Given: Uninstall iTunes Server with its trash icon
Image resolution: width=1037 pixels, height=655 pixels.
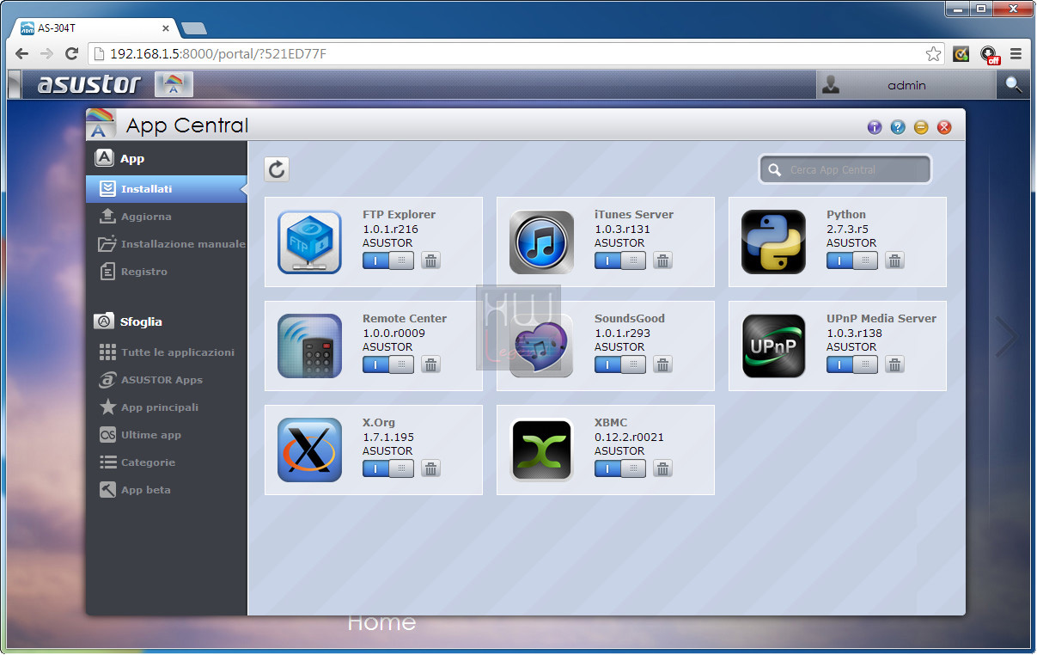Looking at the screenshot, I should [663, 260].
